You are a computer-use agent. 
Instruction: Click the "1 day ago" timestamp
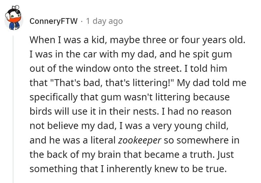tap(104, 22)
